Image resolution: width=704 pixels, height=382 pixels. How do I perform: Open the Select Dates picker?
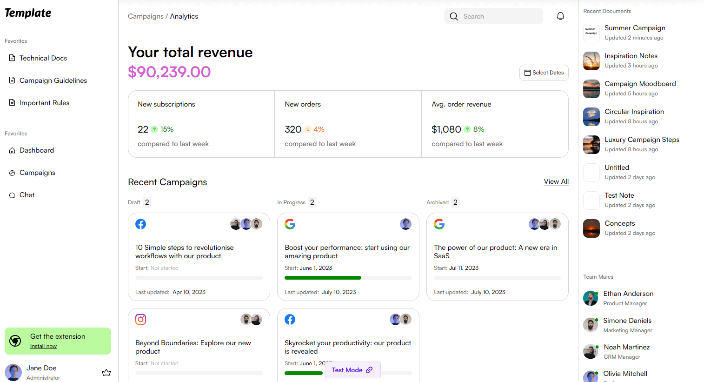click(x=544, y=73)
